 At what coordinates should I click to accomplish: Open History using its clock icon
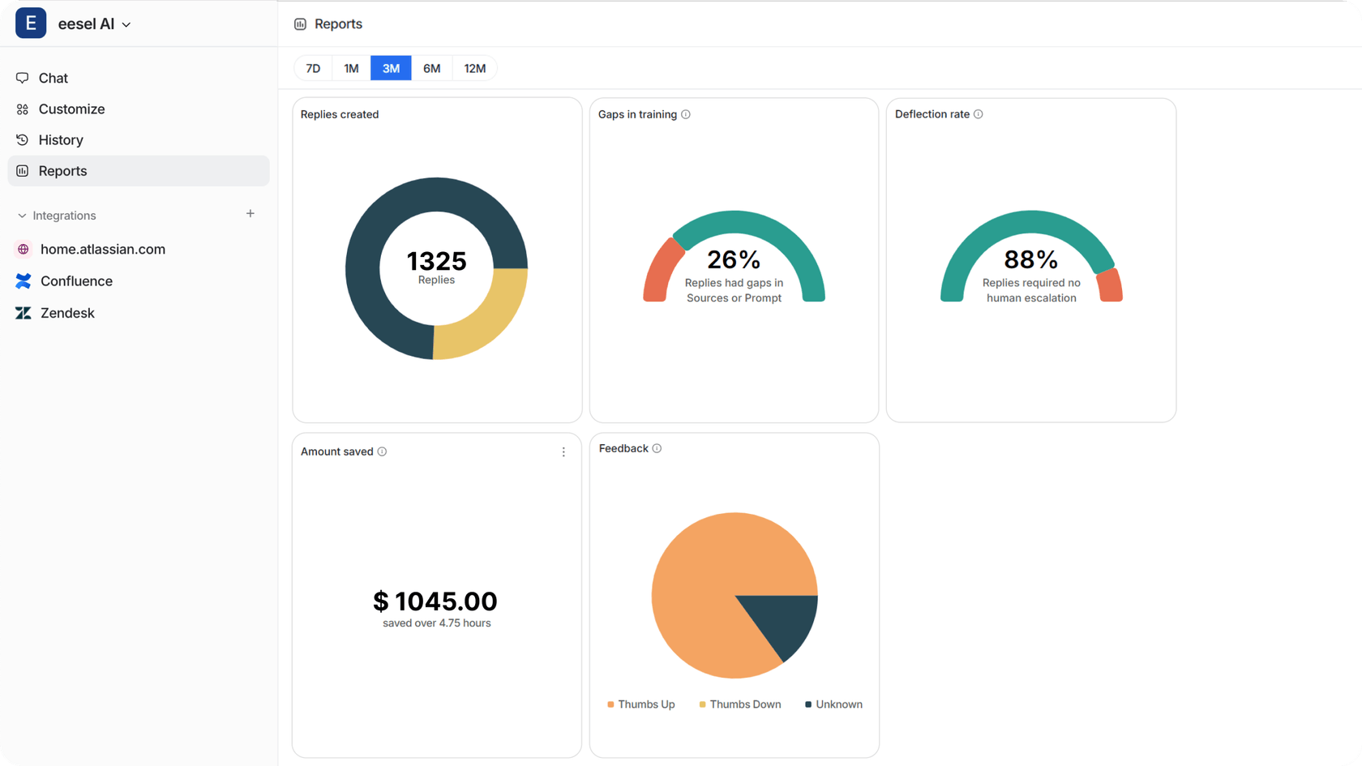pos(23,139)
